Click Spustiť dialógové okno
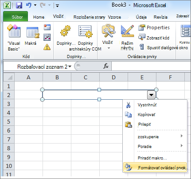This screenshot has height=179, width=191. [164, 47]
